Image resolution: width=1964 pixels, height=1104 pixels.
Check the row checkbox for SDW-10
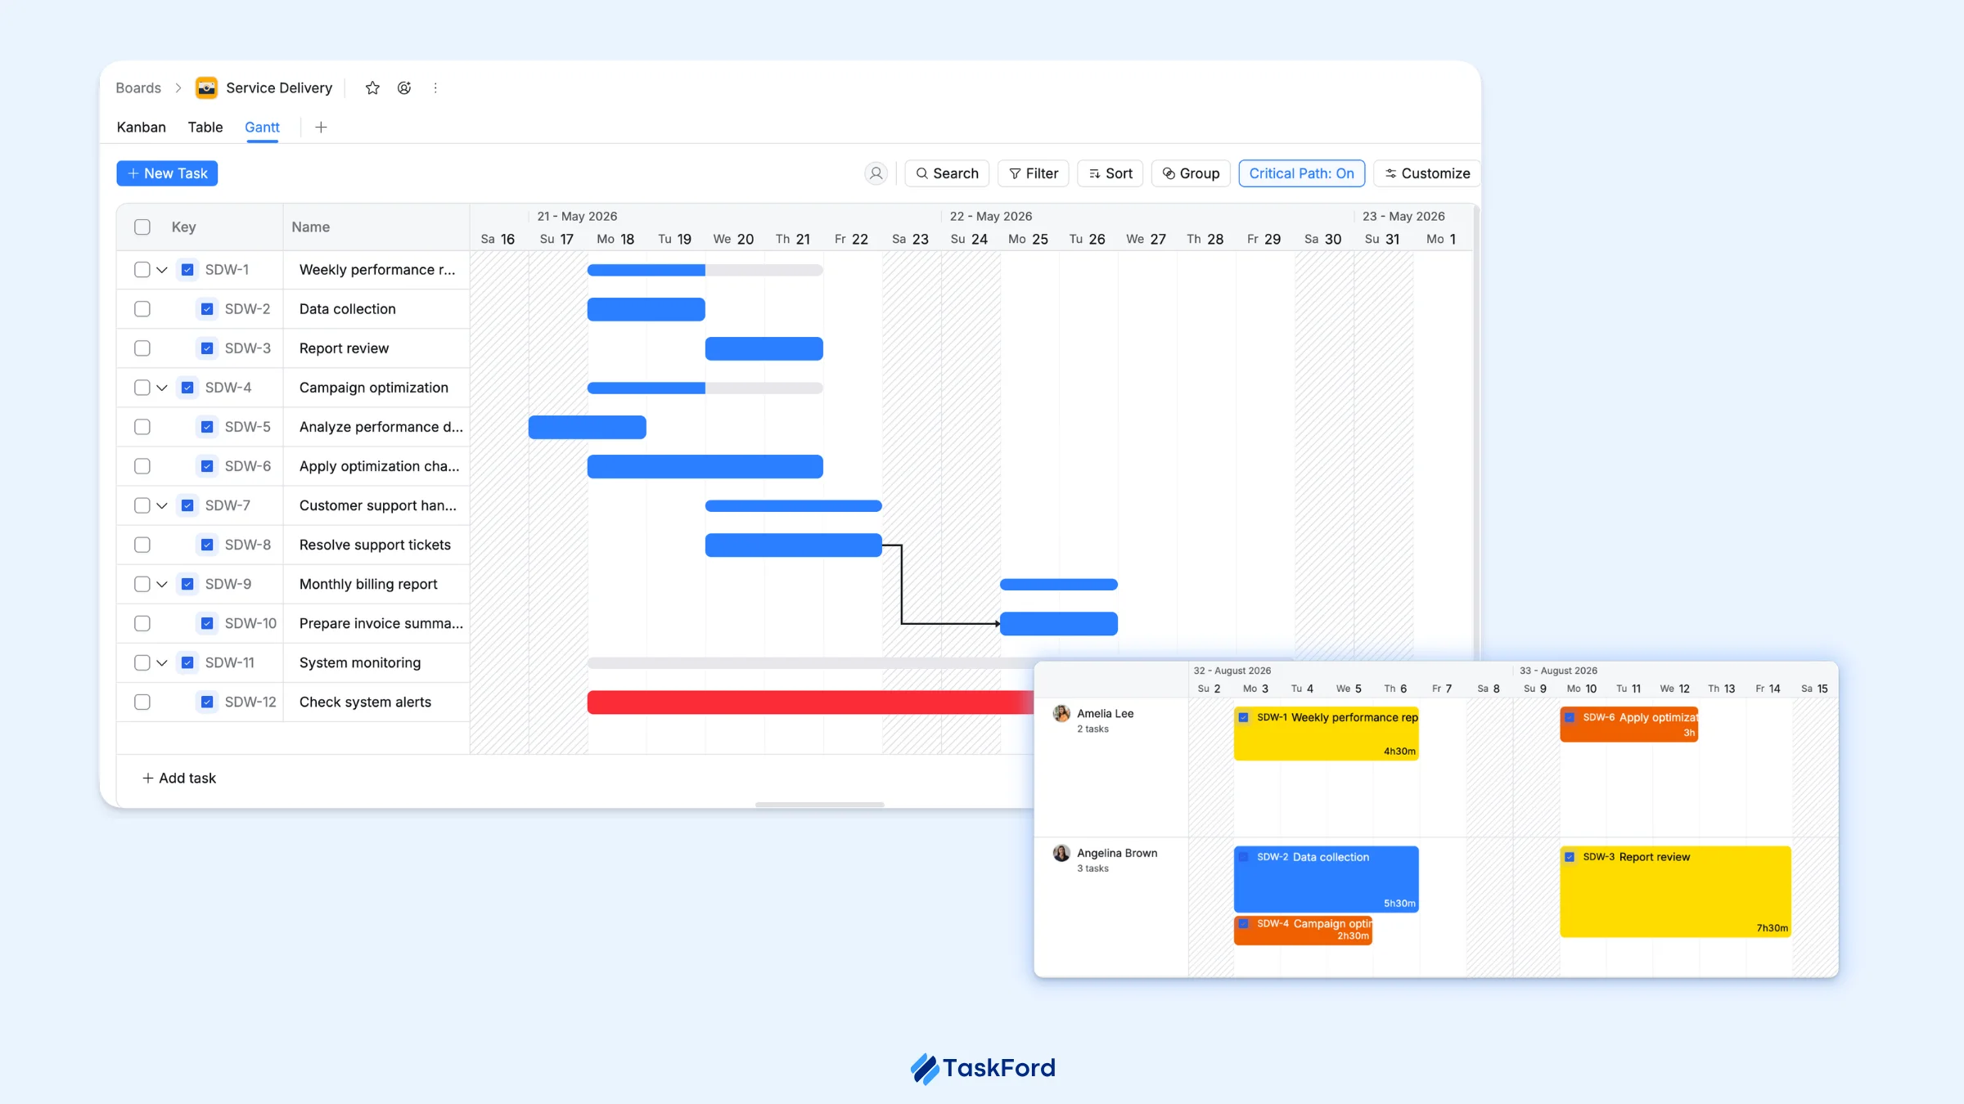point(142,623)
